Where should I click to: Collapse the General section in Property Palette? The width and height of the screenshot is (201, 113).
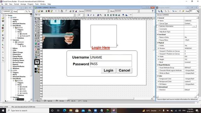tap(157, 18)
